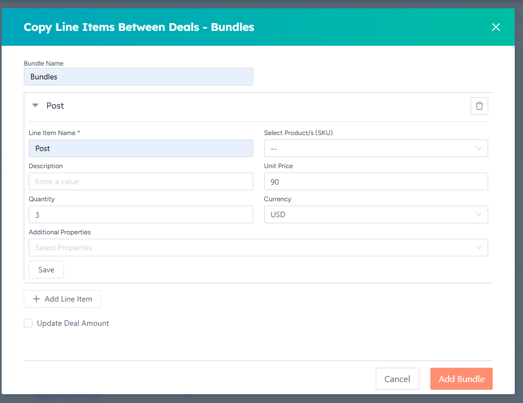Click the Additional Properties label

[60, 232]
